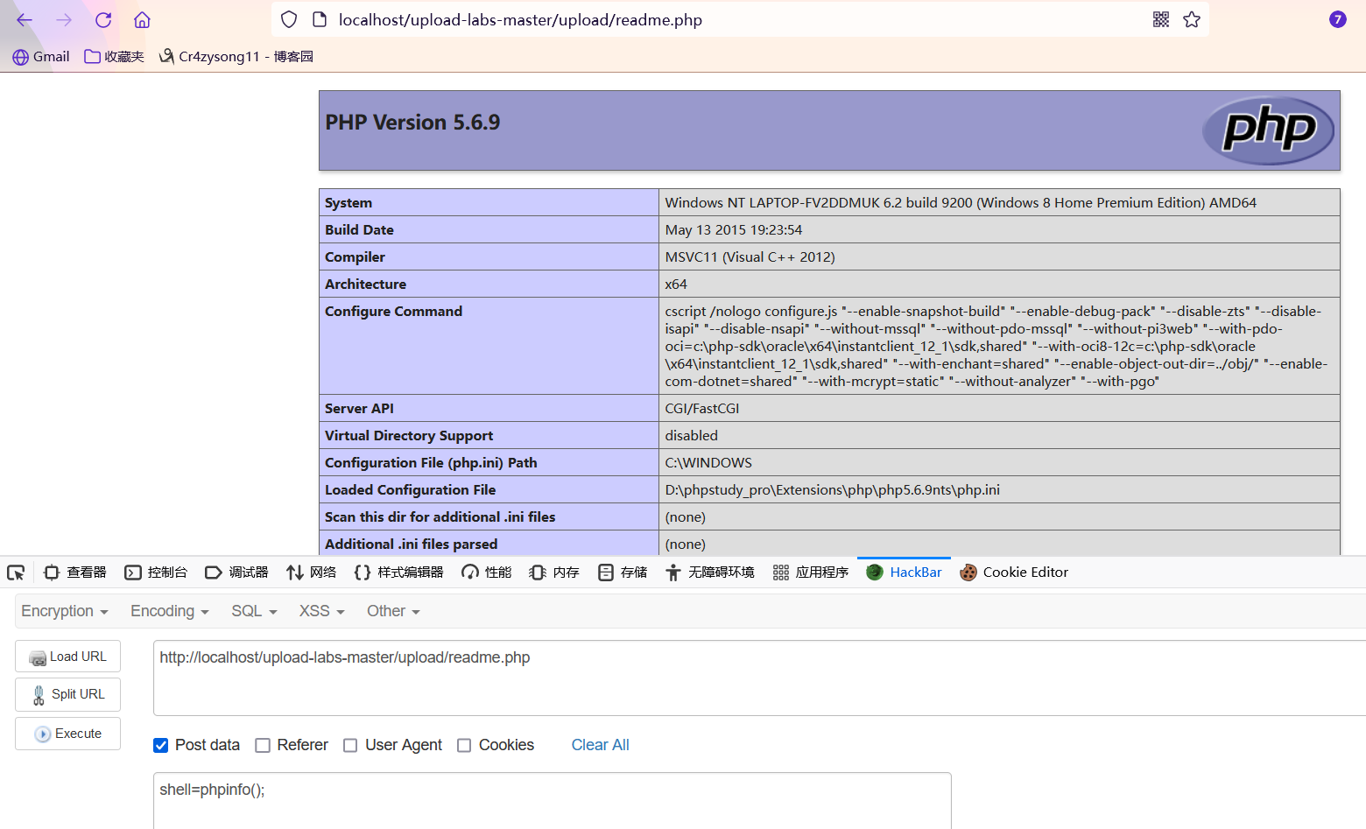
Task: Open the Gmail bookmark
Action: [x=41, y=57]
